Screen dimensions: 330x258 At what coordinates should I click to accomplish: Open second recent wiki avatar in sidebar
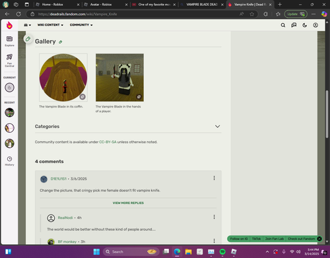coord(9,128)
